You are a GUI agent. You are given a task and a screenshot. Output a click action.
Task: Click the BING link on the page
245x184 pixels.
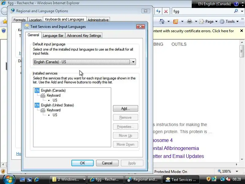click(158, 44)
